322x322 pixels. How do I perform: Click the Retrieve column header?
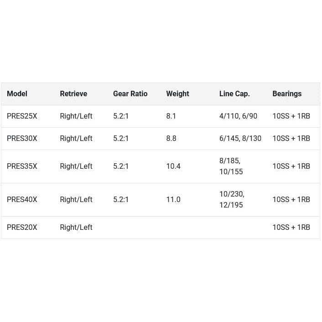point(73,93)
